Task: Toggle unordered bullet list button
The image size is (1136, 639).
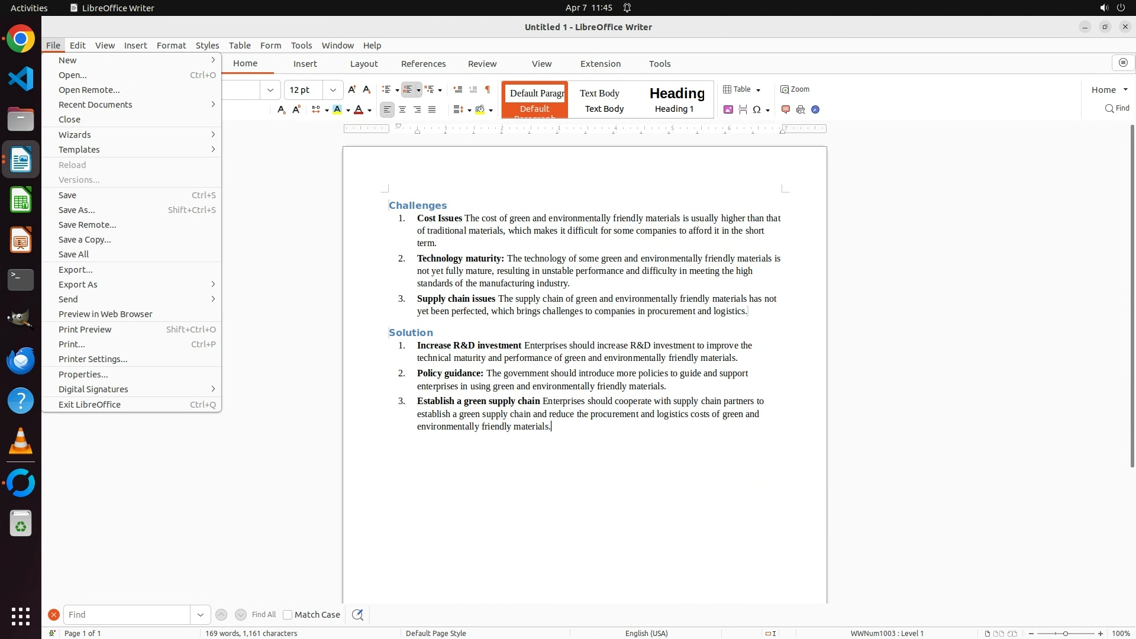Action: tap(386, 89)
